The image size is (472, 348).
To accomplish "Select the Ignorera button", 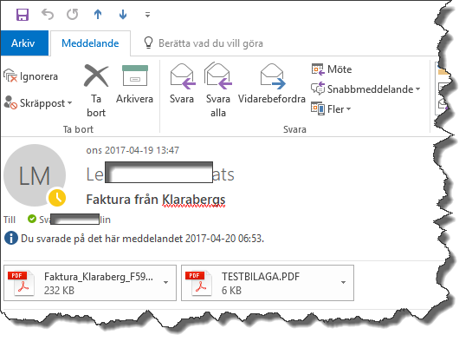I will pos(31,76).
